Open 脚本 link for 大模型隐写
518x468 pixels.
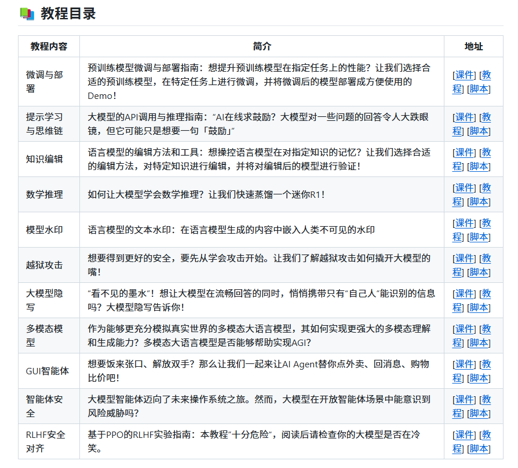(x=479, y=308)
